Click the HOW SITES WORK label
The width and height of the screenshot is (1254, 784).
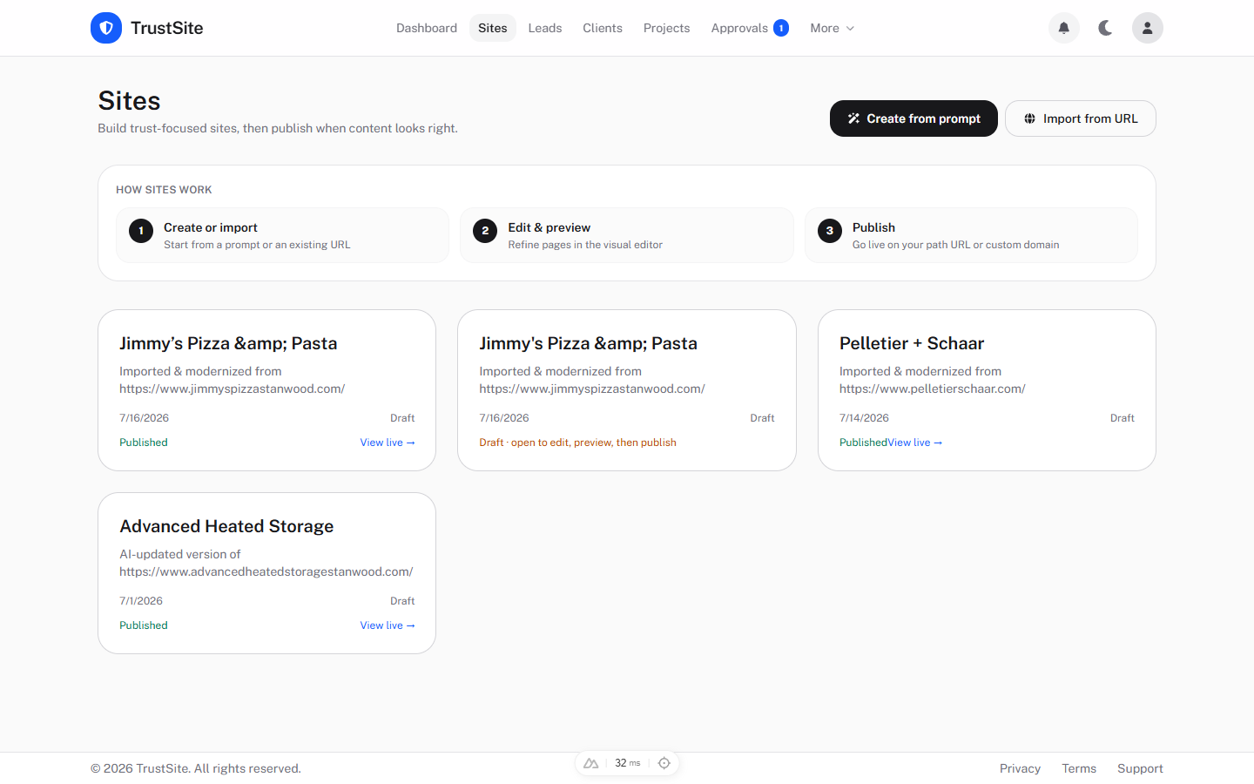coord(164,190)
